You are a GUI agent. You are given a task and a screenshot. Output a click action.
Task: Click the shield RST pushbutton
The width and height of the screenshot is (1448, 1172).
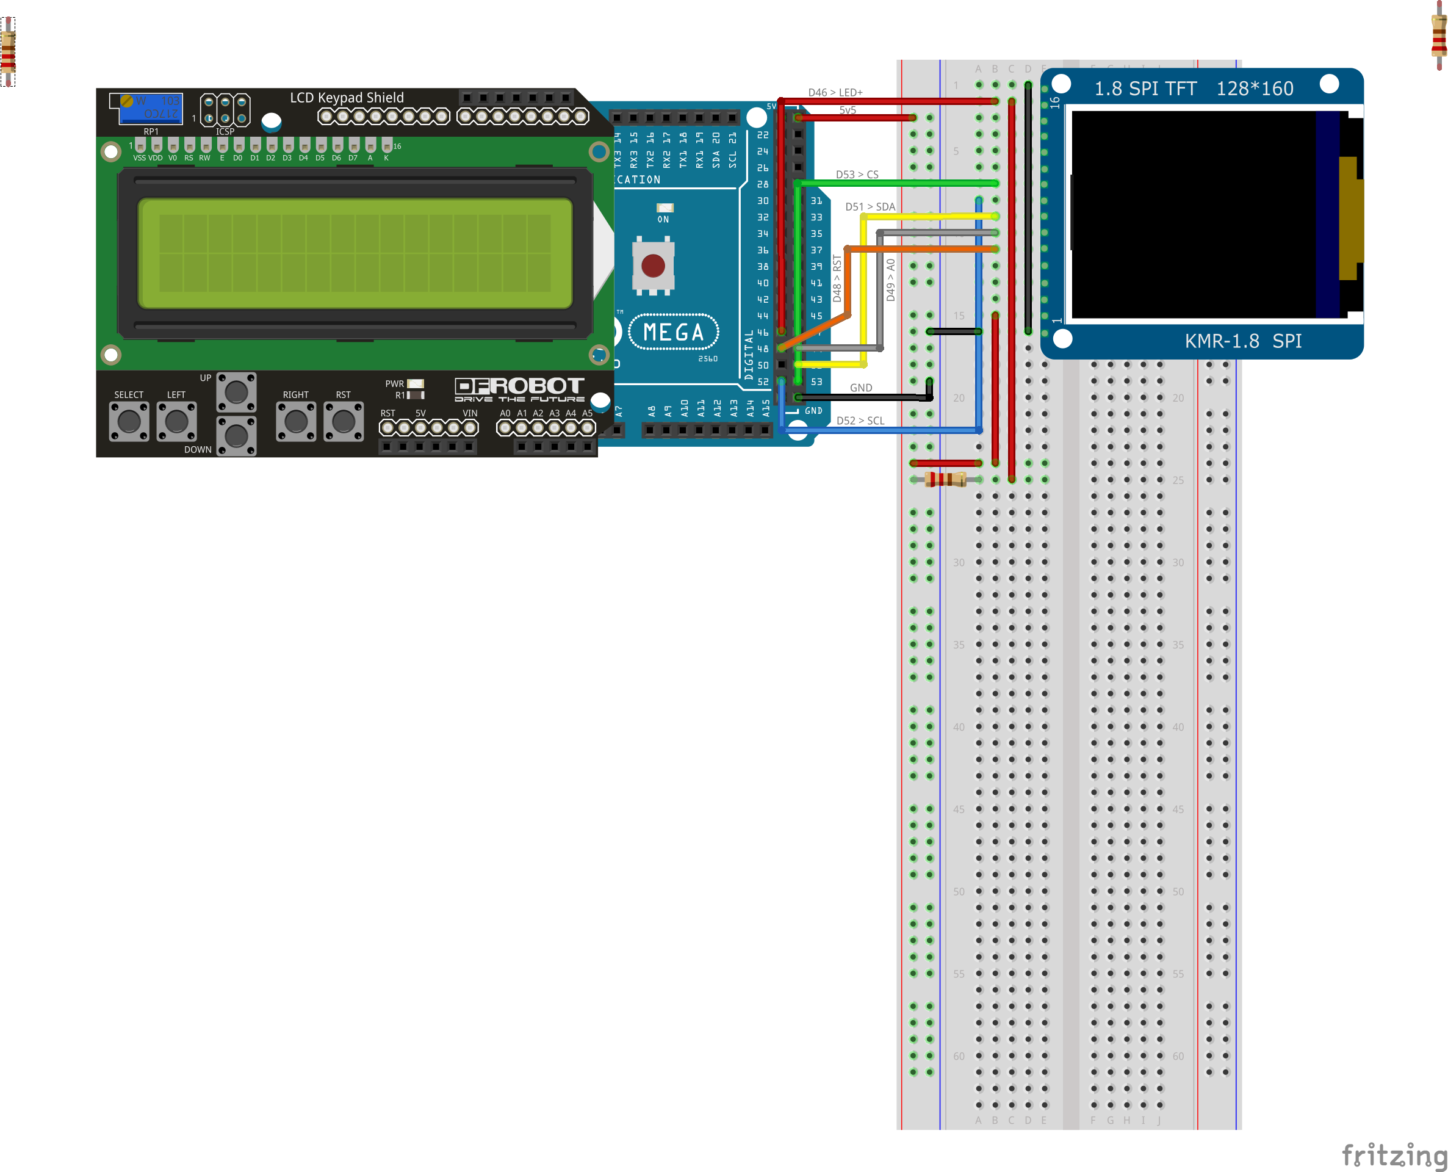[x=344, y=421]
